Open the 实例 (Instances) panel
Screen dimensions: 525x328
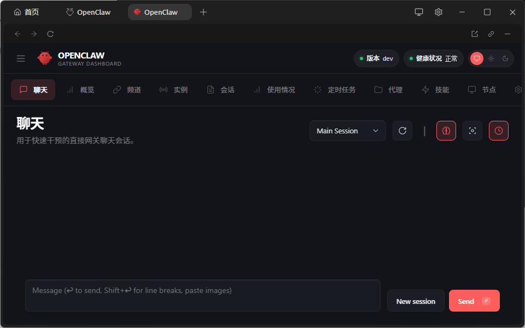click(174, 90)
